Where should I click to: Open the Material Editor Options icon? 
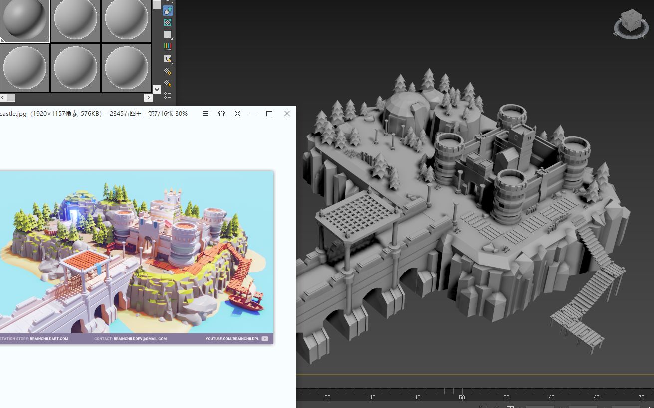click(x=168, y=72)
